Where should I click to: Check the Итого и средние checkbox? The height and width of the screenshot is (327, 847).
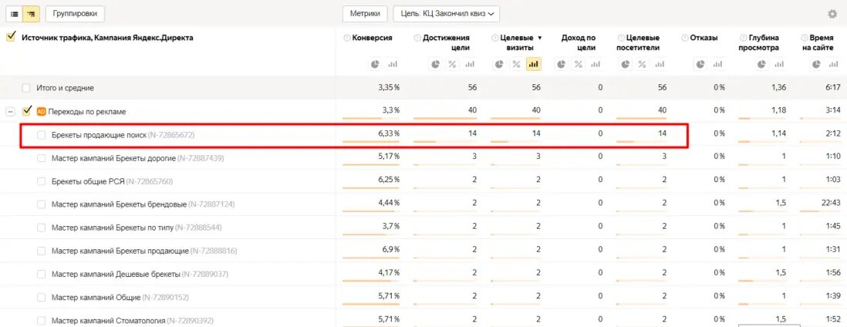[26, 88]
